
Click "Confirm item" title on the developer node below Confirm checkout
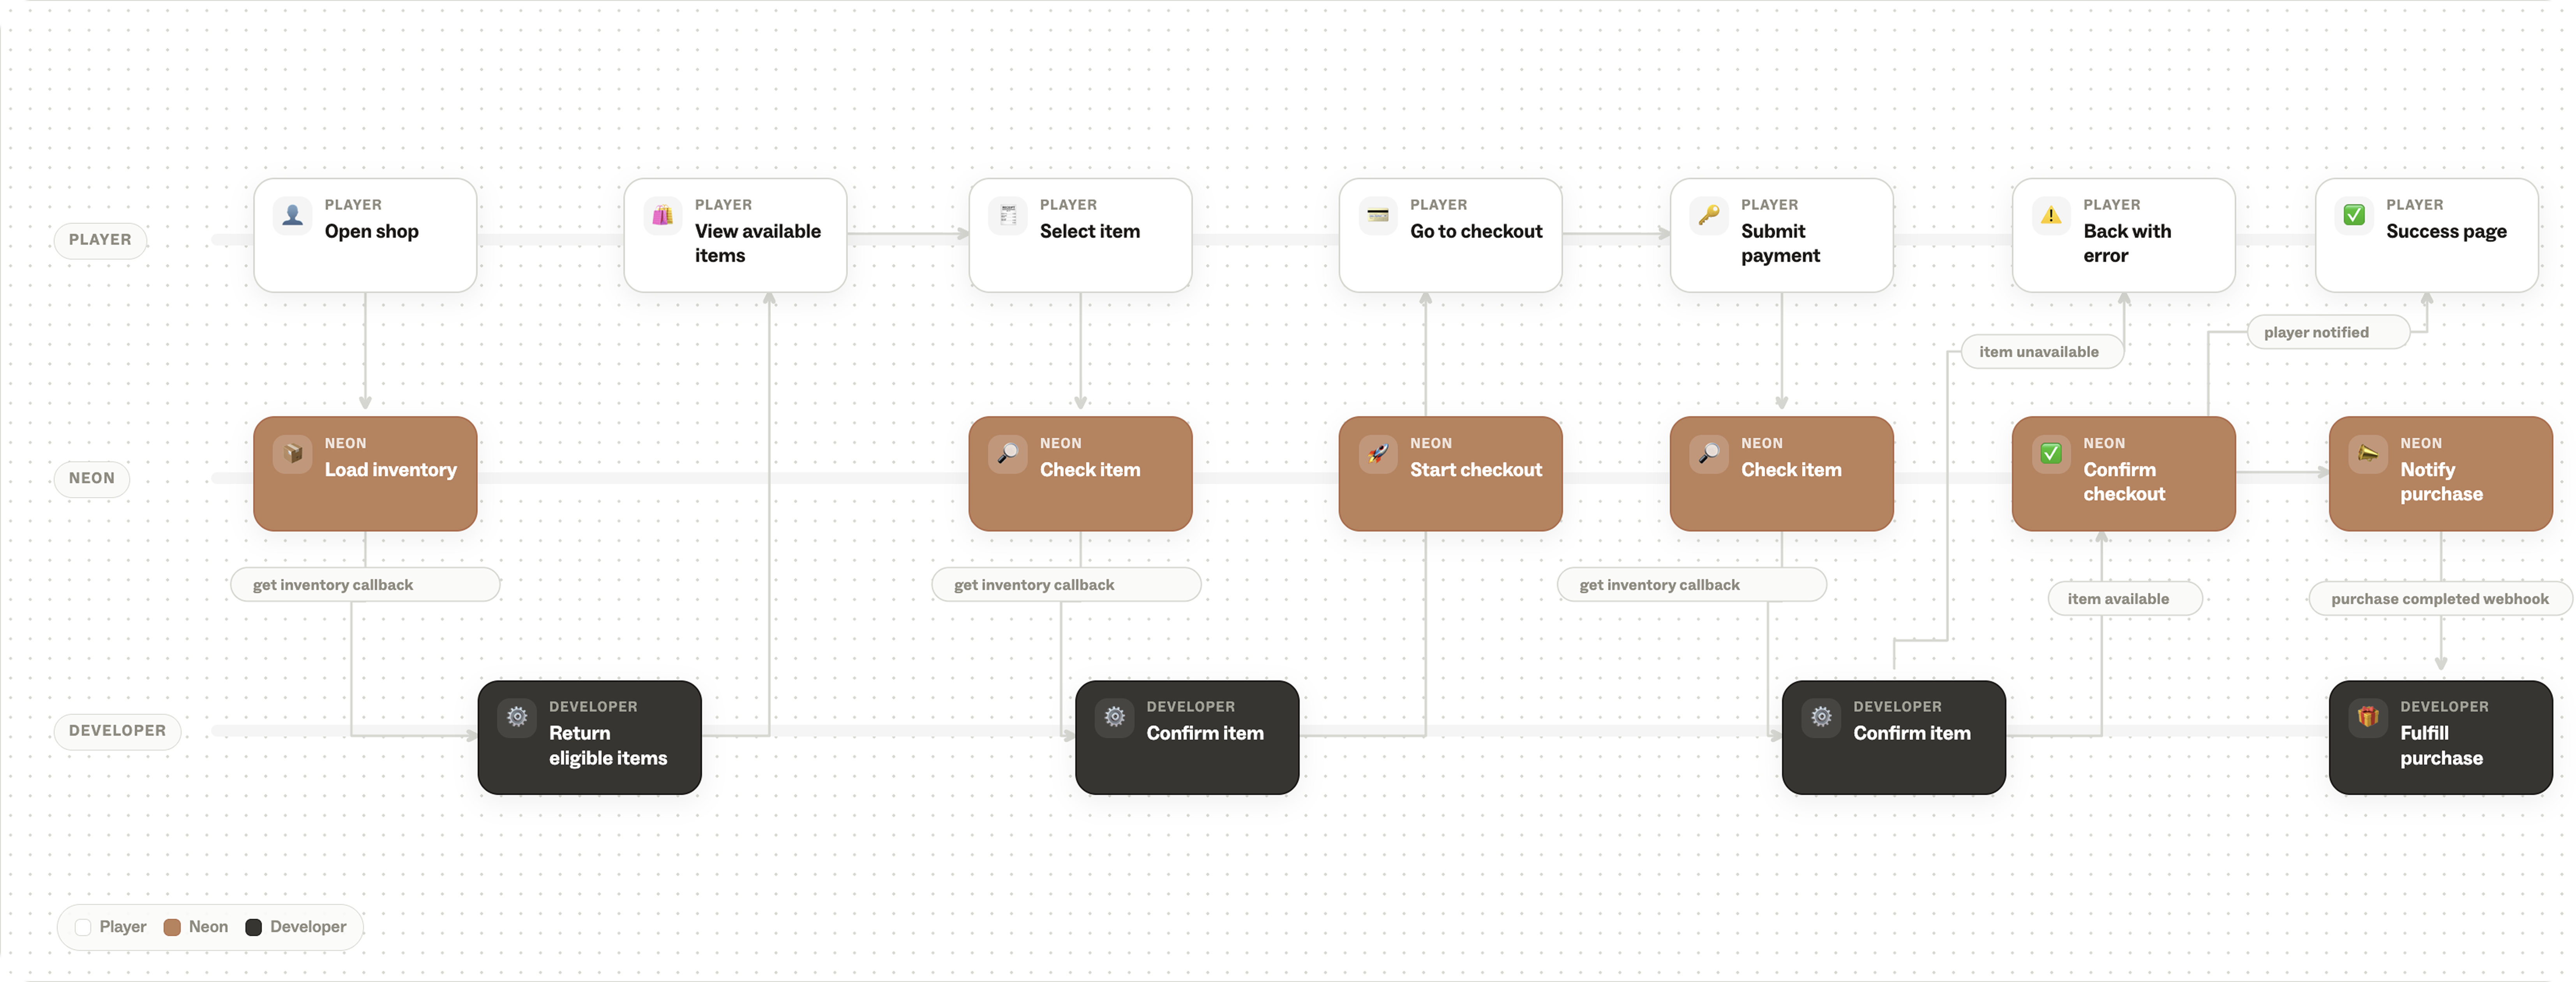click(1912, 734)
